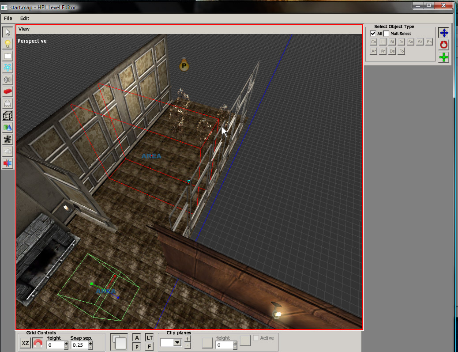Toggle the magnet snap-to-grid button
The width and height of the screenshot is (458, 352).
38,343
